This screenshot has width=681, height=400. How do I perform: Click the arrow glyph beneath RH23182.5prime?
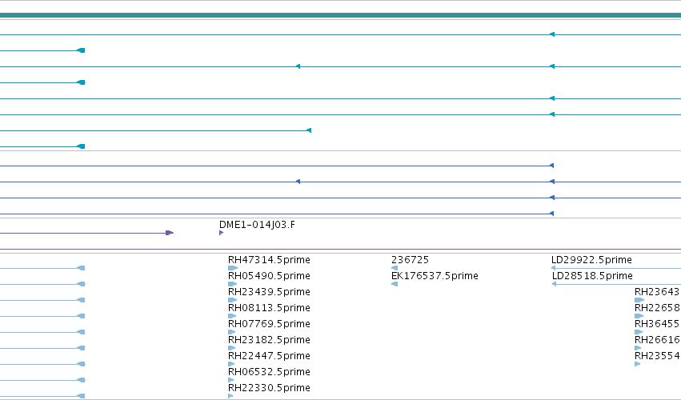coord(231,348)
